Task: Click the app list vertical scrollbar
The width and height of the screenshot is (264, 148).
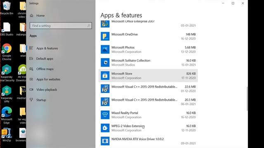Action: tap(247, 99)
